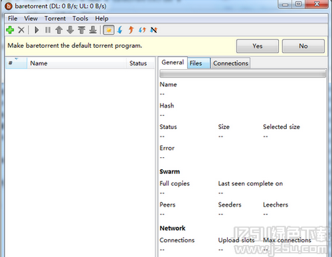Sort torrent list by Name column
Screen dimensions: 332x257
coord(77,63)
